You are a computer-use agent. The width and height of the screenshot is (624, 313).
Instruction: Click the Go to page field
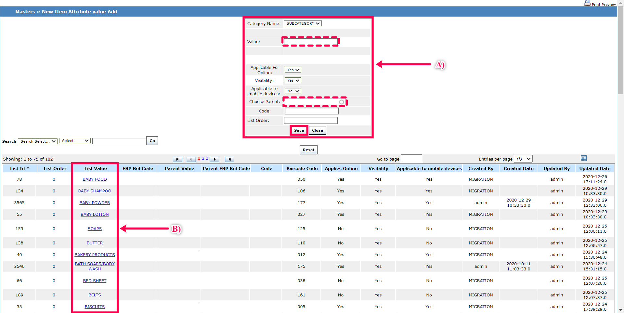point(411,159)
